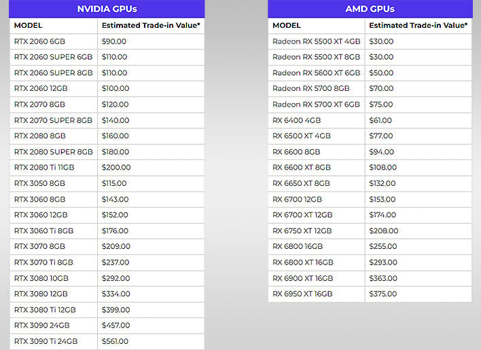Click the $255.00 trade-in value
The image size is (481, 350).
point(383,246)
